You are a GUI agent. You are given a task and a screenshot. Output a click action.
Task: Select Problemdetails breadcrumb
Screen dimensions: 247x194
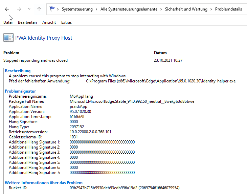click(228, 9)
